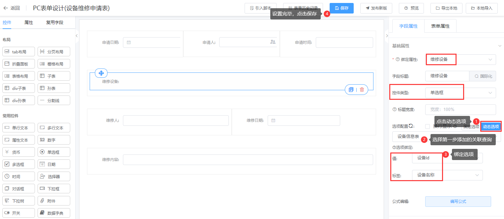This screenshot has width=504, height=219.
Task: Click the move handle on 维修设备 field
Action: 101,73
